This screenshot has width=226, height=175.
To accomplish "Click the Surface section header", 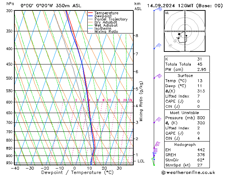I will point(185,76).
